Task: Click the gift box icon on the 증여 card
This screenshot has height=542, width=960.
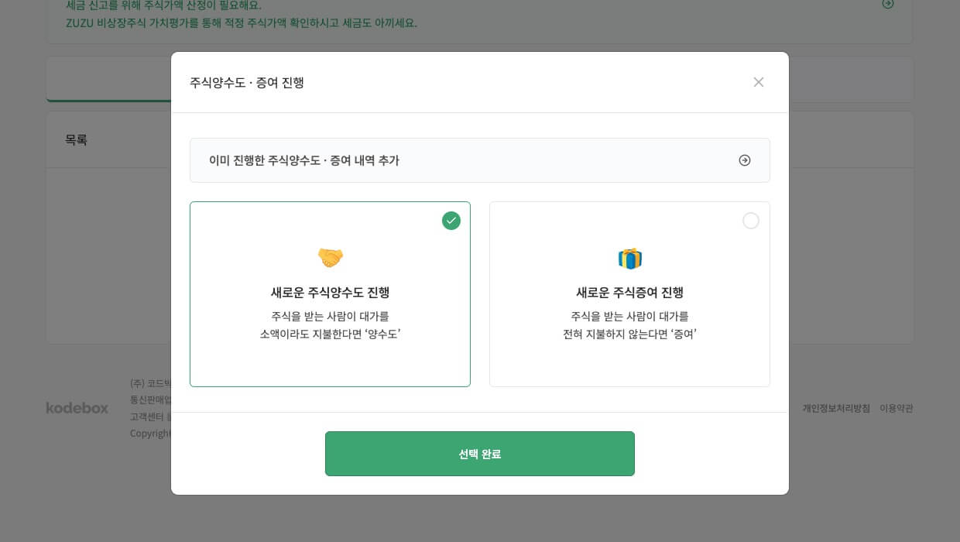Action: pos(629,258)
